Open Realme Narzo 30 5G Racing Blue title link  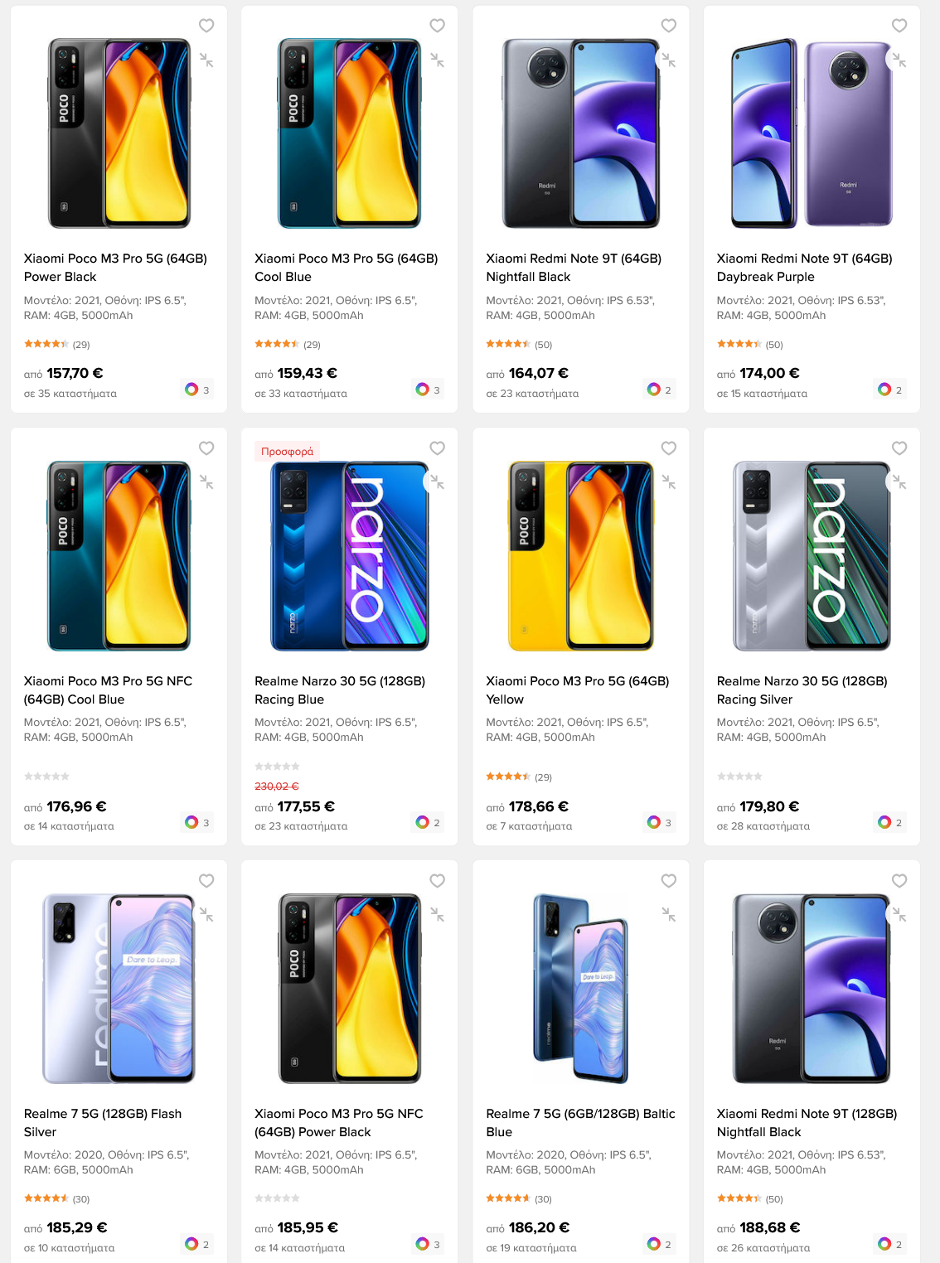340,690
